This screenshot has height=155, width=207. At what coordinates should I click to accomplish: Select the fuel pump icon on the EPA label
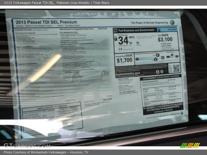tap(115, 38)
